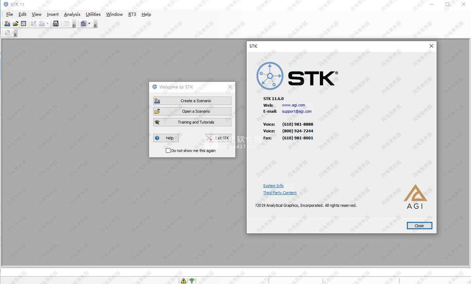Viewport: 471px width, 284px height.
Task: Close the Welcome to STK dialog
Action: pyautogui.click(x=230, y=87)
